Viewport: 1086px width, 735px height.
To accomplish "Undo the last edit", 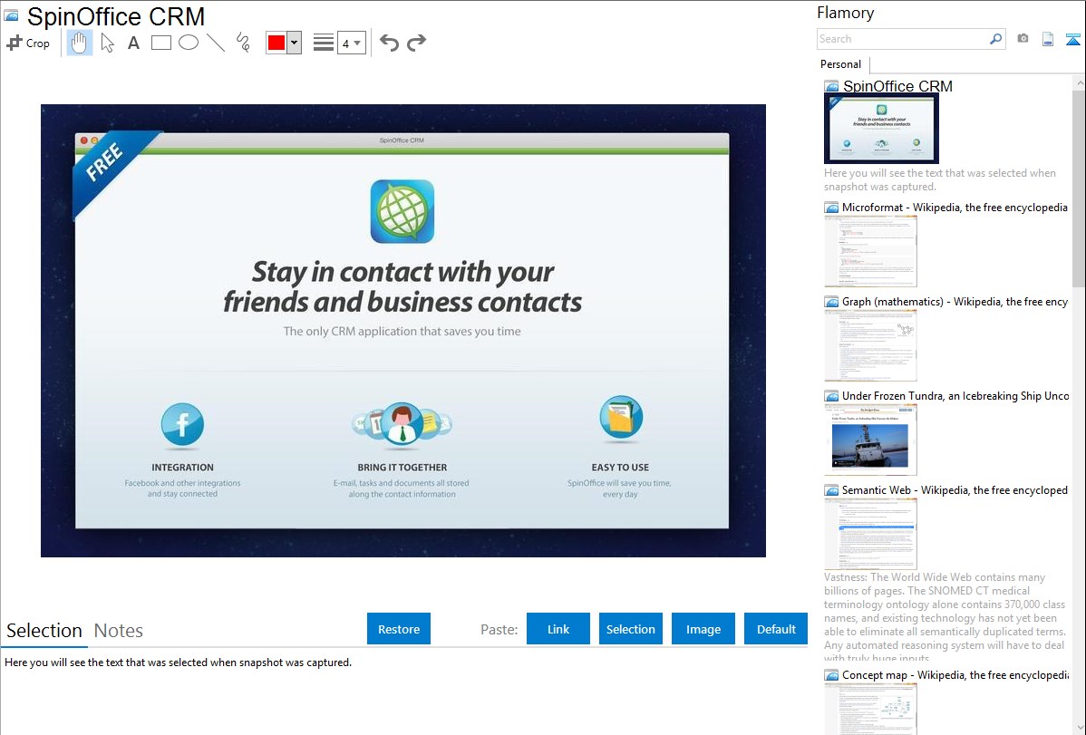I will [389, 43].
